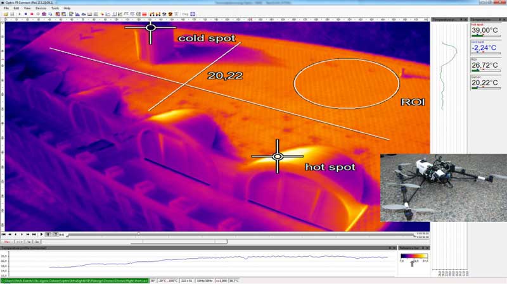
Task: Select the cold spot crosshair marker
Action: click(150, 27)
